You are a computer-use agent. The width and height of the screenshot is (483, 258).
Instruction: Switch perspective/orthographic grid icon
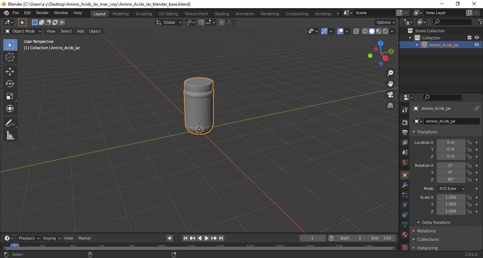coord(390,106)
